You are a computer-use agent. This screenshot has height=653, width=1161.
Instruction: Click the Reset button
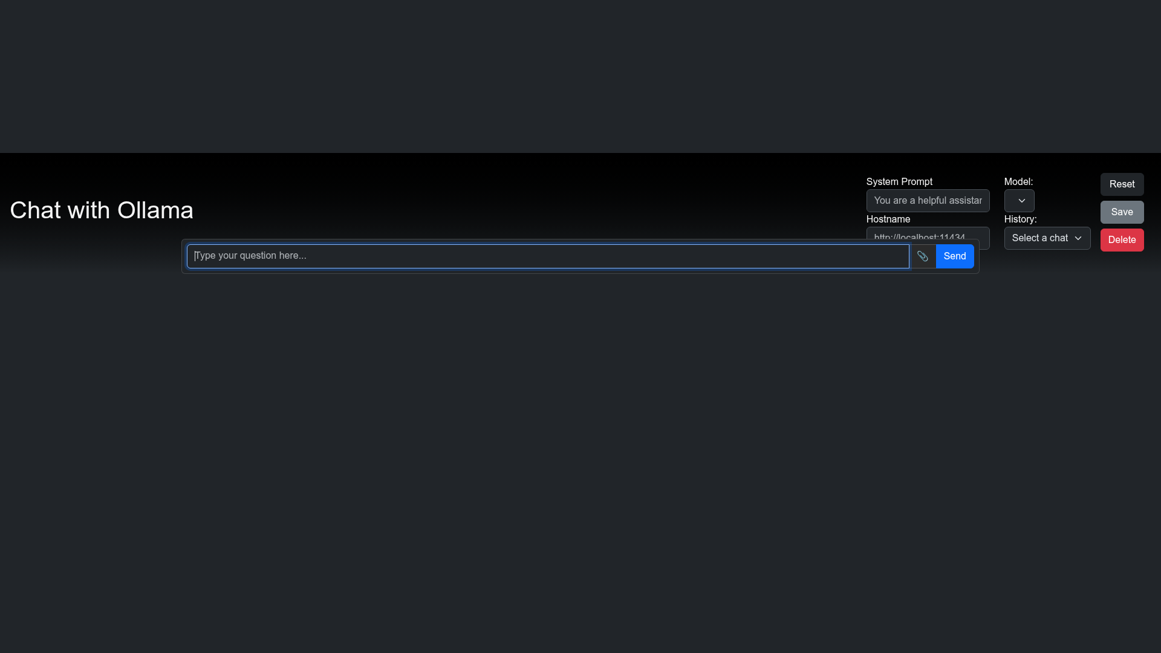click(x=1122, y=184)
